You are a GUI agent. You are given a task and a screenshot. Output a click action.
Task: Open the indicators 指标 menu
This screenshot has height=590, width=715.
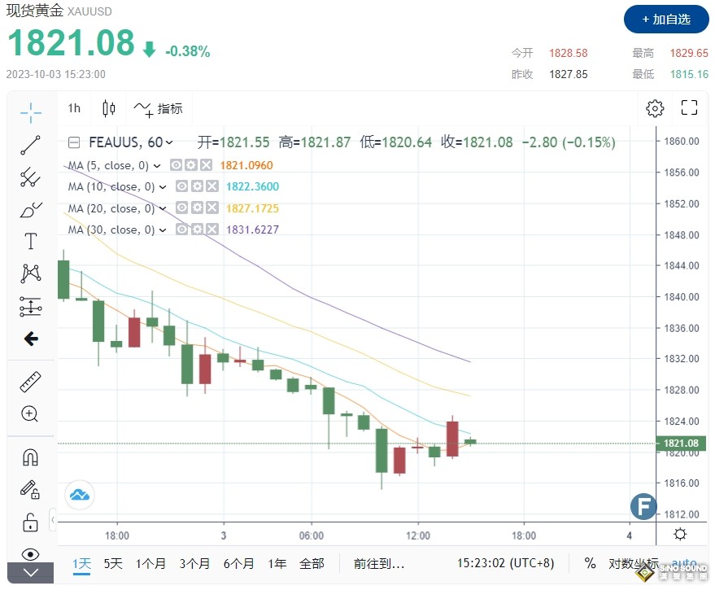pyautogui.click(x=159, y=108)
